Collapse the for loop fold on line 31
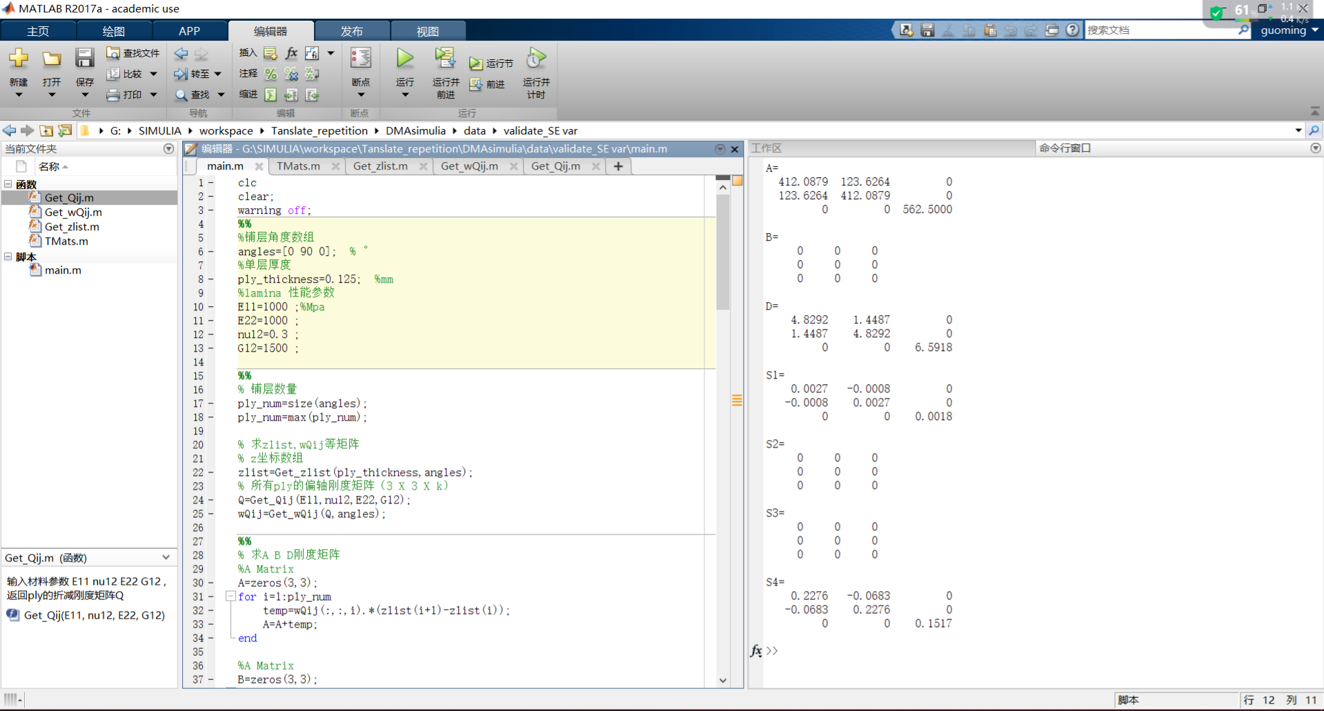Image resolution: width=1324 pixels, height=711 pixels. [x=230, y=597]
